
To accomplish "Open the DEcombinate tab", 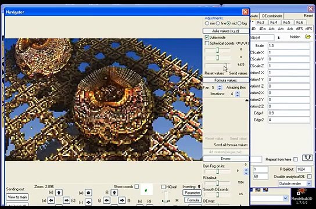I will tap(272, 16).
